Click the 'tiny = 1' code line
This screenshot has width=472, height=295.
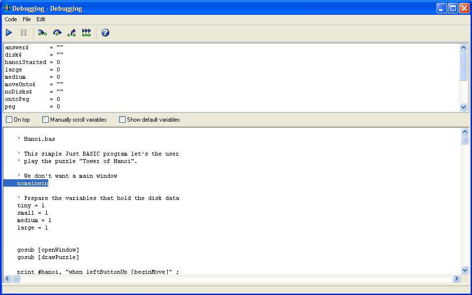[31, 205]
